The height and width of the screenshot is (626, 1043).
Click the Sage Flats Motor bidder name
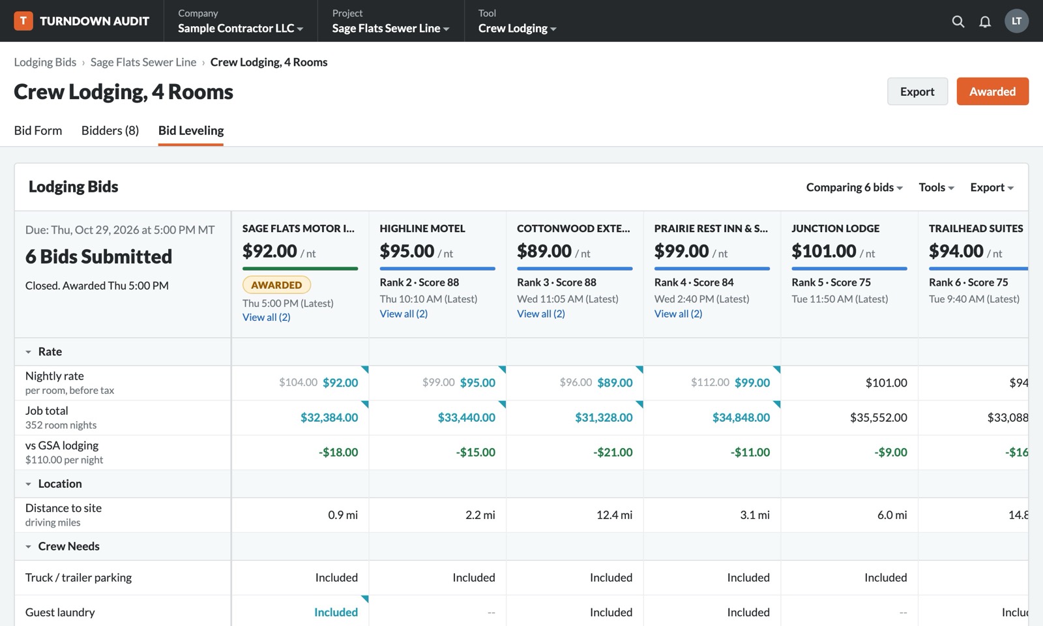[x=299, y=228]
